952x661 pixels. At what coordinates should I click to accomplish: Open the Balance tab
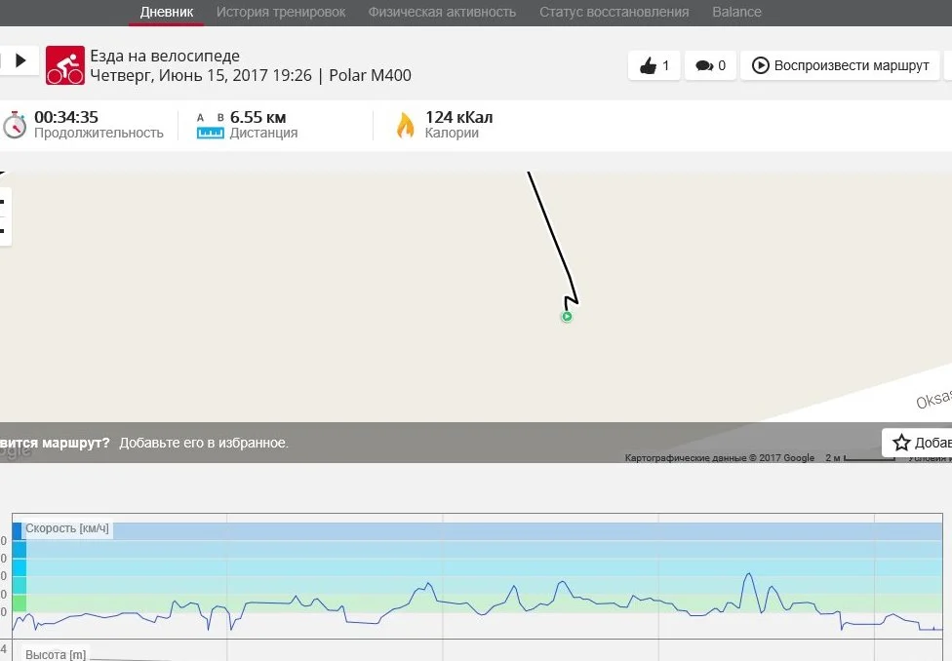(736, 12)
